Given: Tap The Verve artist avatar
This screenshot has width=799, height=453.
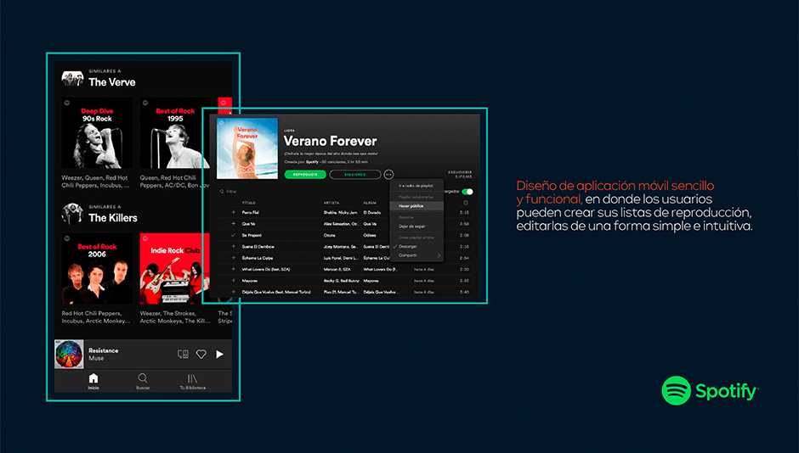Looking at the screenshot, I should [72, 78].
